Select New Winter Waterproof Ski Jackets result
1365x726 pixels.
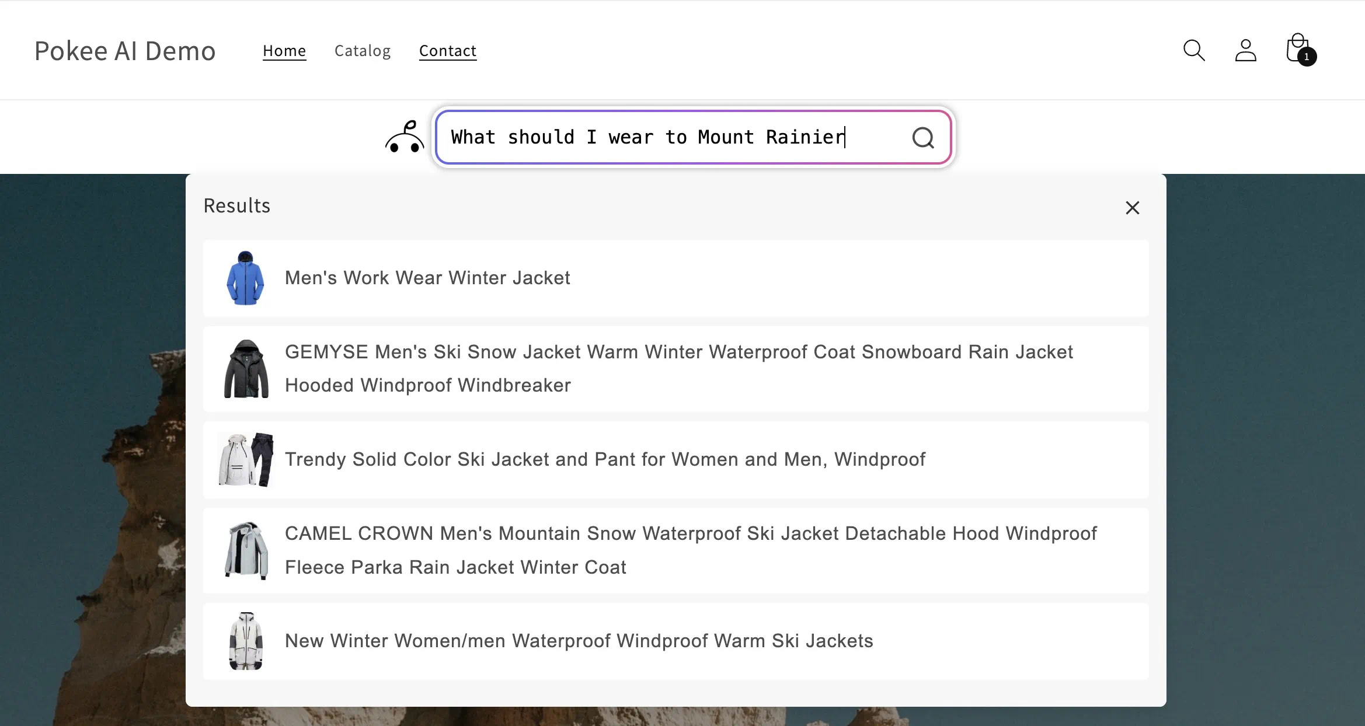(579, 641)
